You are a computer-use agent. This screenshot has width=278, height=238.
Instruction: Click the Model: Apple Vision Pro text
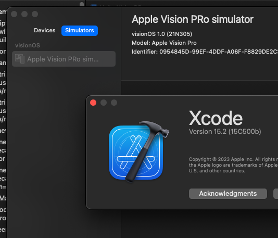(x=164, y=43)
